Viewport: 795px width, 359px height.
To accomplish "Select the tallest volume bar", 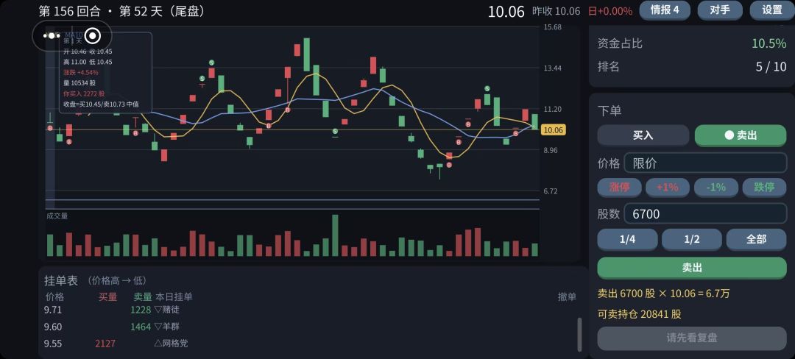I will 335,235.
